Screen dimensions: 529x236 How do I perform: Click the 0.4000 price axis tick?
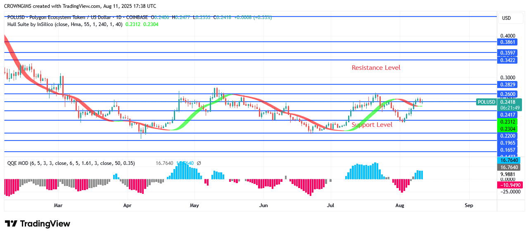(x=508, y=36)
